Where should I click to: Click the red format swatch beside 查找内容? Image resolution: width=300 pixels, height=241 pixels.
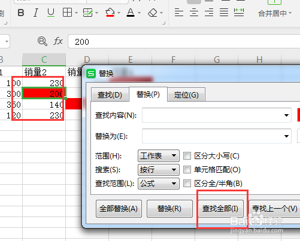coord(299,115)
